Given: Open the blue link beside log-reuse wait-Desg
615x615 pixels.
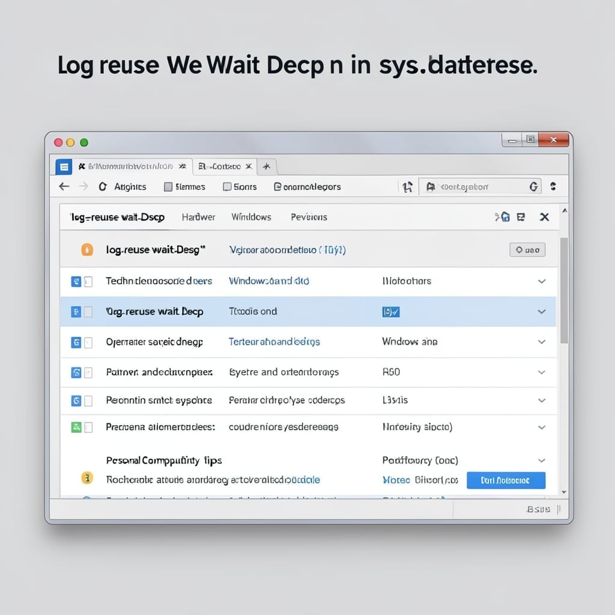Looking at the screenshot, I should [x=288, y=250].
